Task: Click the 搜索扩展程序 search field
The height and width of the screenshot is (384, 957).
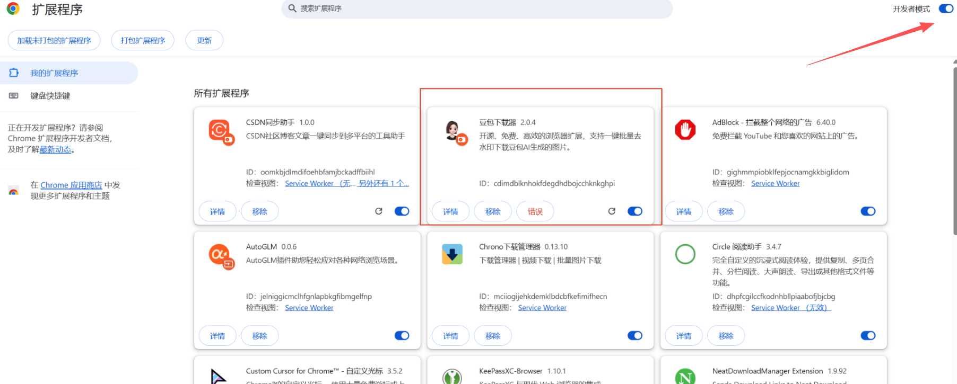Action: pyautogui.click(x=477, y=8)
